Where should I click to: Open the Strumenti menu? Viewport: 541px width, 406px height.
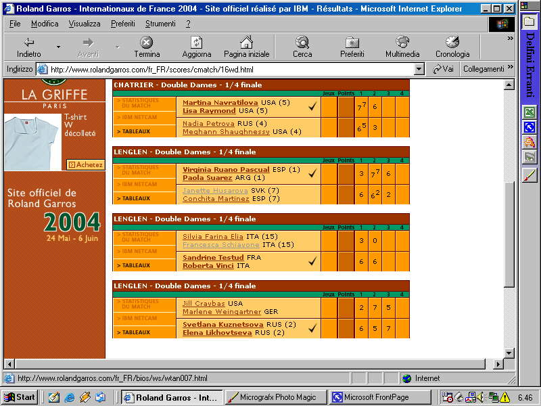(x=160, y=24)
